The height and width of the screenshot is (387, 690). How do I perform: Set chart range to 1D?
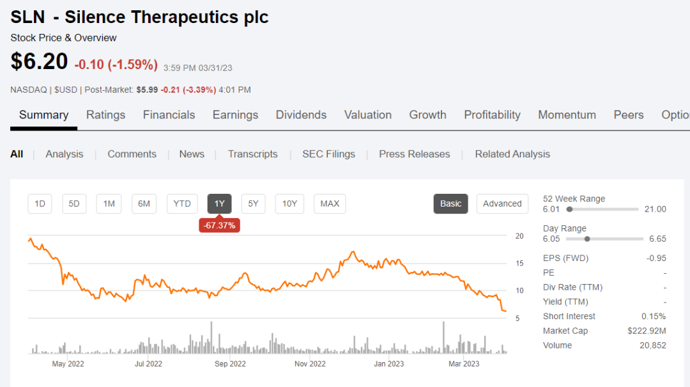coord(40,203)
